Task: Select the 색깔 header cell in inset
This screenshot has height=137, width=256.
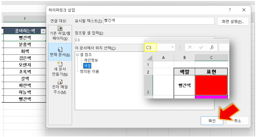Action: (x=185, y=72)
